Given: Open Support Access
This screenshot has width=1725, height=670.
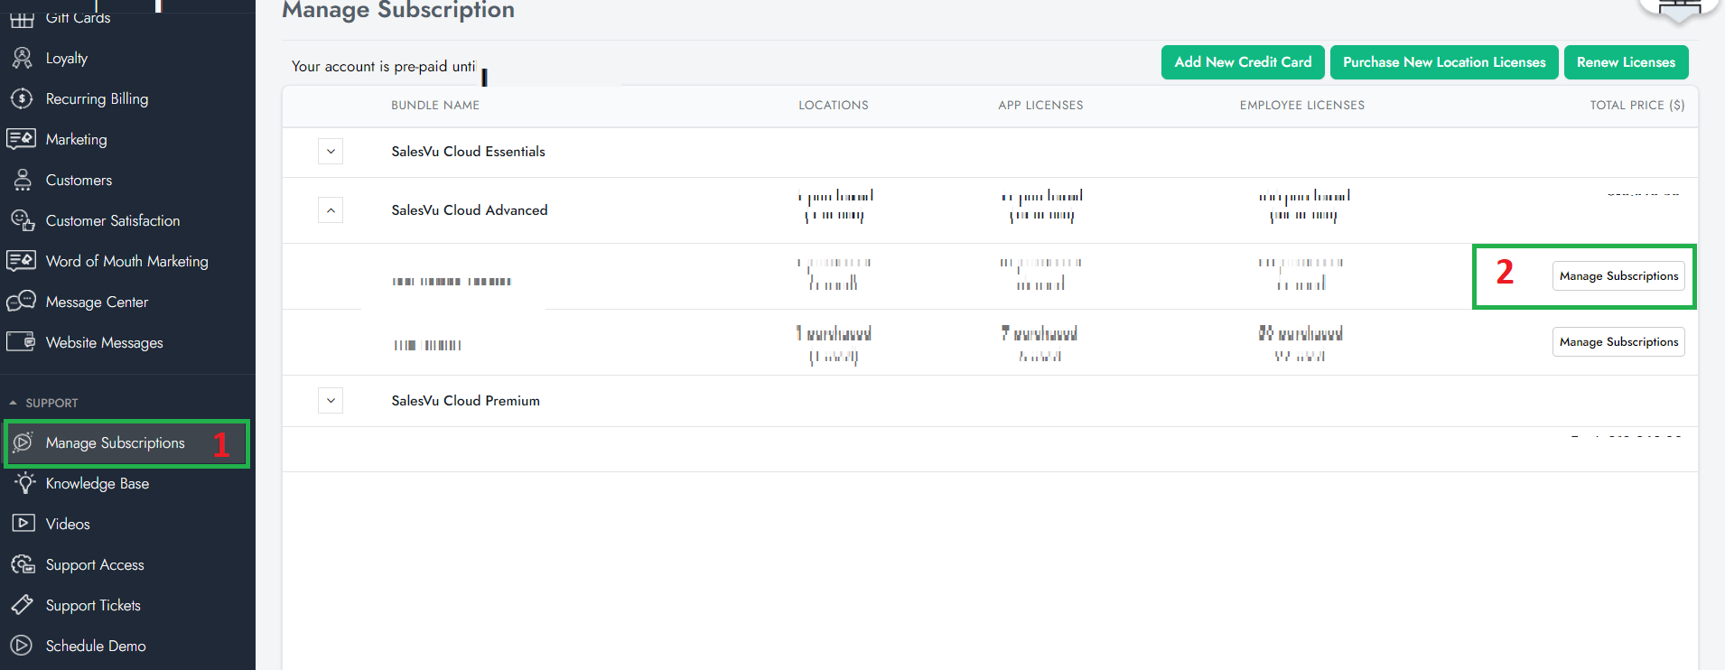Looking at the screenshot, I should 95,564.
